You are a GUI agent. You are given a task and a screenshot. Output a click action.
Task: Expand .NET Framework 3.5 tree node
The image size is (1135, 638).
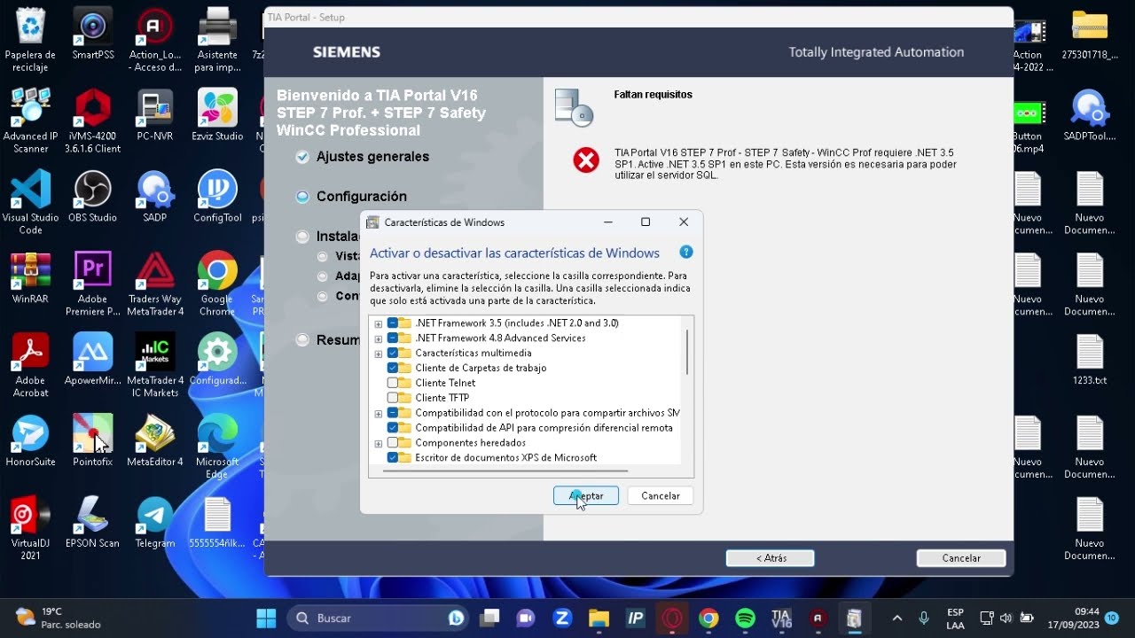pyautogui.click(x=379, y=323)
